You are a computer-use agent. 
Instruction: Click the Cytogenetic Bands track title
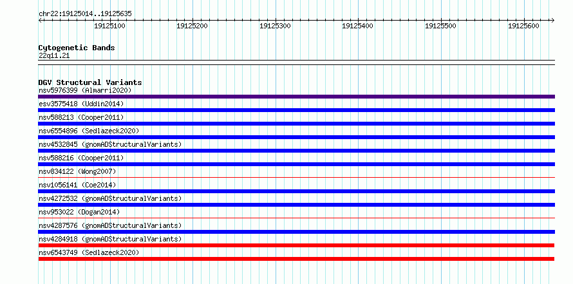point(77,48)
